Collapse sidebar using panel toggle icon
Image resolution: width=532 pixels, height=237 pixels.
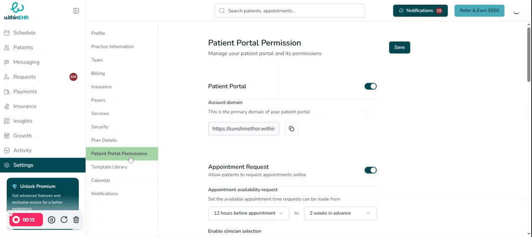coord(76,10)
